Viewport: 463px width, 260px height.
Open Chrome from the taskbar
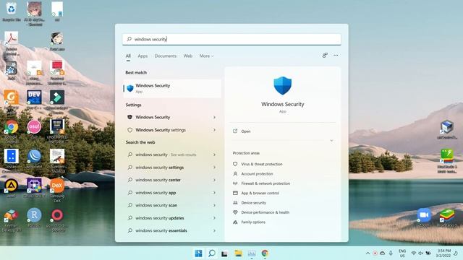(x=265, y=253)
